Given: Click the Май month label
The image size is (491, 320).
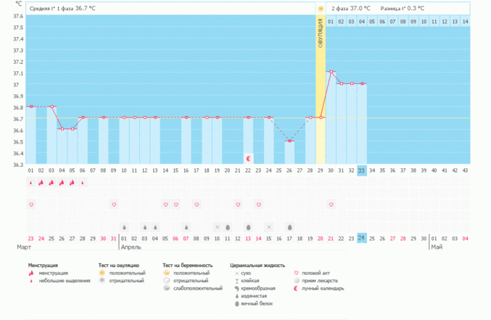Looking at the screenshot, I should click(437, 247).
